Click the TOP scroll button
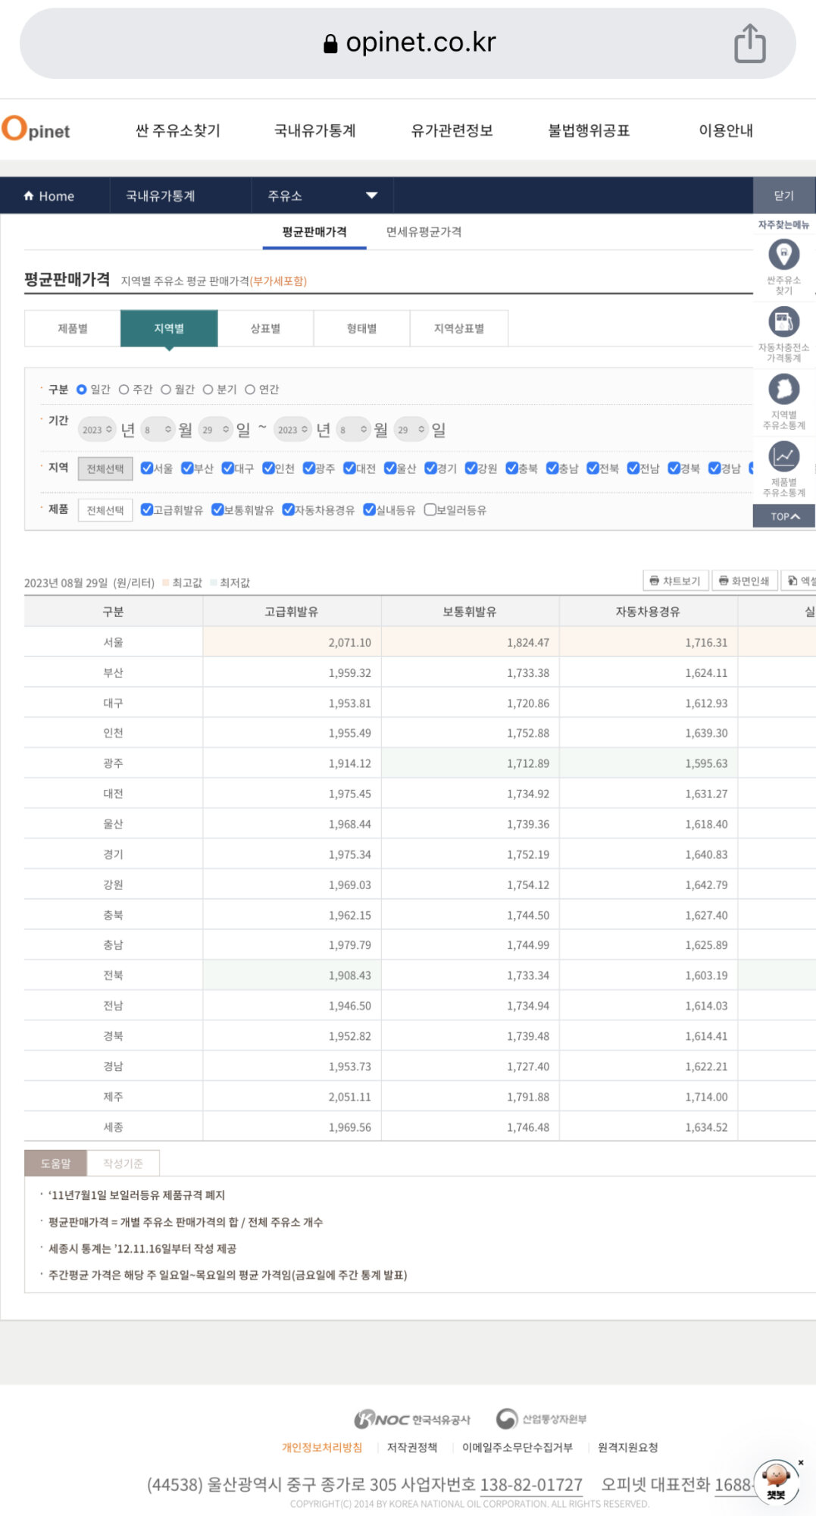The width and height of the screenshot is (816, 1516). [783, 516]
